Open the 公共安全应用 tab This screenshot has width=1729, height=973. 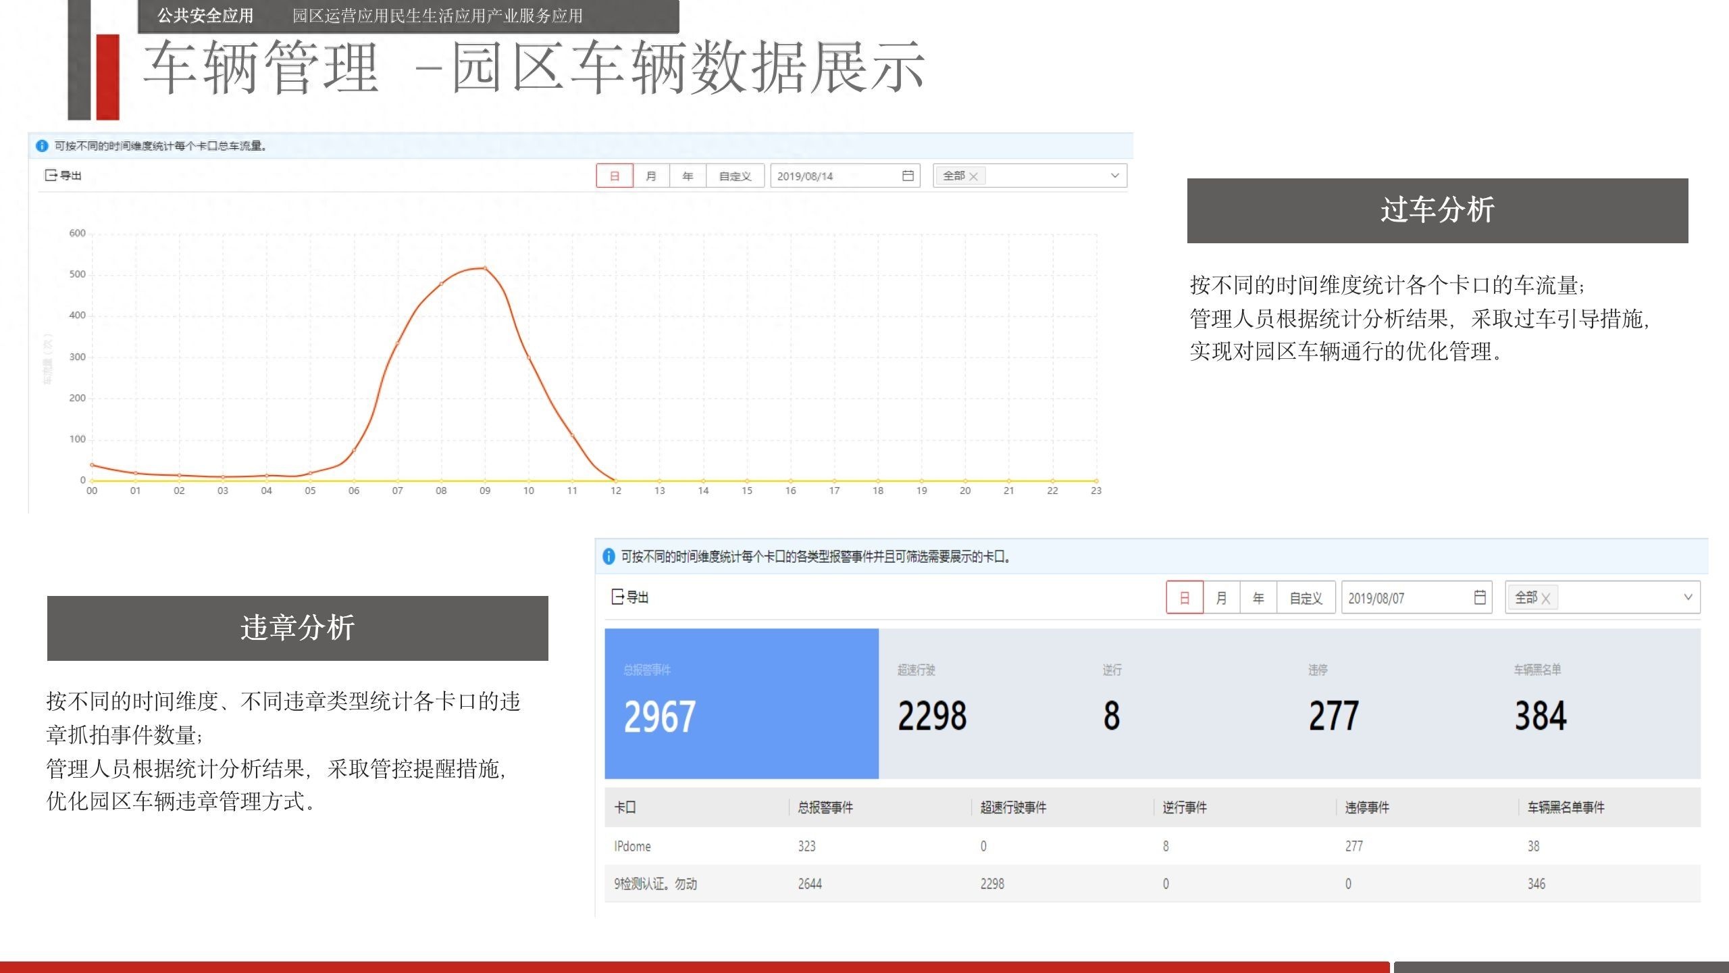tap(205, 16)
